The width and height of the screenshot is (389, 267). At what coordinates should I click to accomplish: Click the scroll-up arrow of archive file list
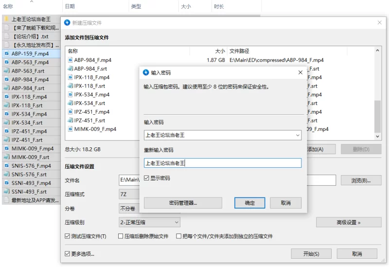pos(377,51)
